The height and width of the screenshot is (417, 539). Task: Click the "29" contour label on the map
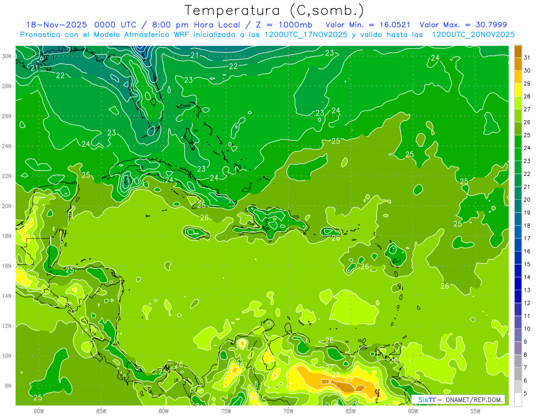click(349, 378)
